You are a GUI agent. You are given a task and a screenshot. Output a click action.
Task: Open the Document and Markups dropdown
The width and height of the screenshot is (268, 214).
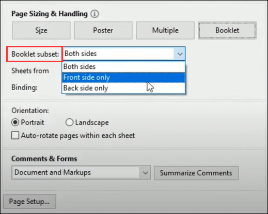(x=81, y=172)
